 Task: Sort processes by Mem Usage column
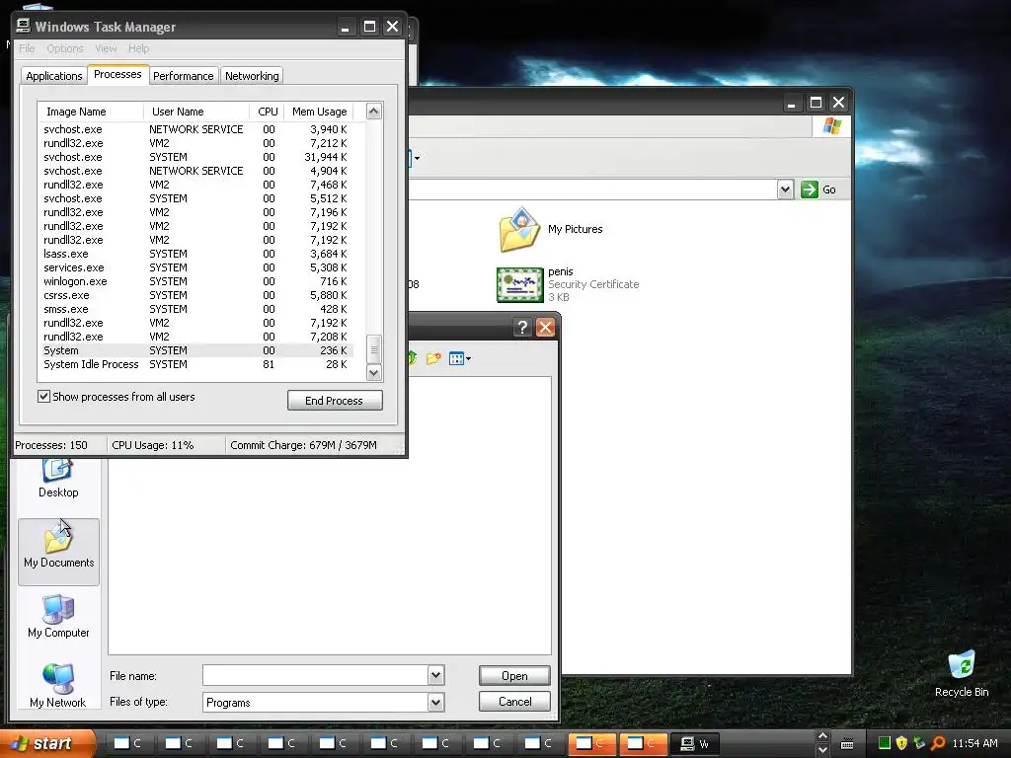[319, 112]
